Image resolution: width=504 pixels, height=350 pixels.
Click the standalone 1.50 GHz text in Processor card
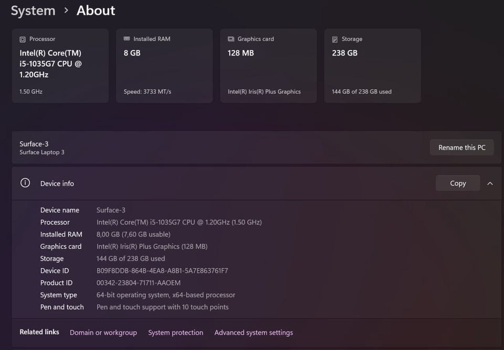31,92
